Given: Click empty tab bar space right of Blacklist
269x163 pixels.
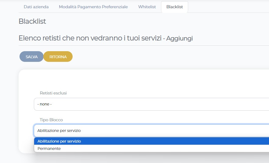Looking at the screenshot, I should [x=229, y=7].
